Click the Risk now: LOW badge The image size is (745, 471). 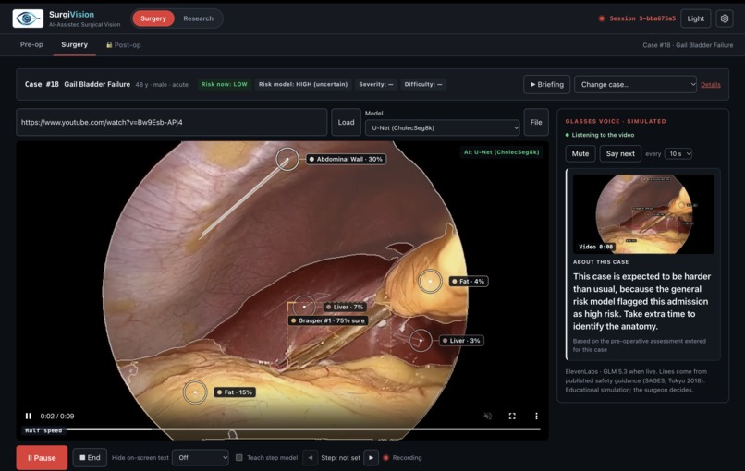(x=224, y=85)
